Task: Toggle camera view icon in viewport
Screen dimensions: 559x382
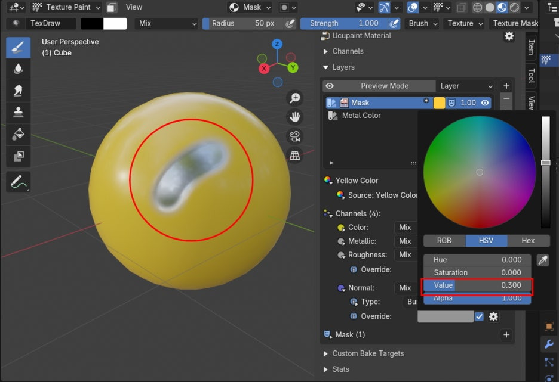Action: 295,136
